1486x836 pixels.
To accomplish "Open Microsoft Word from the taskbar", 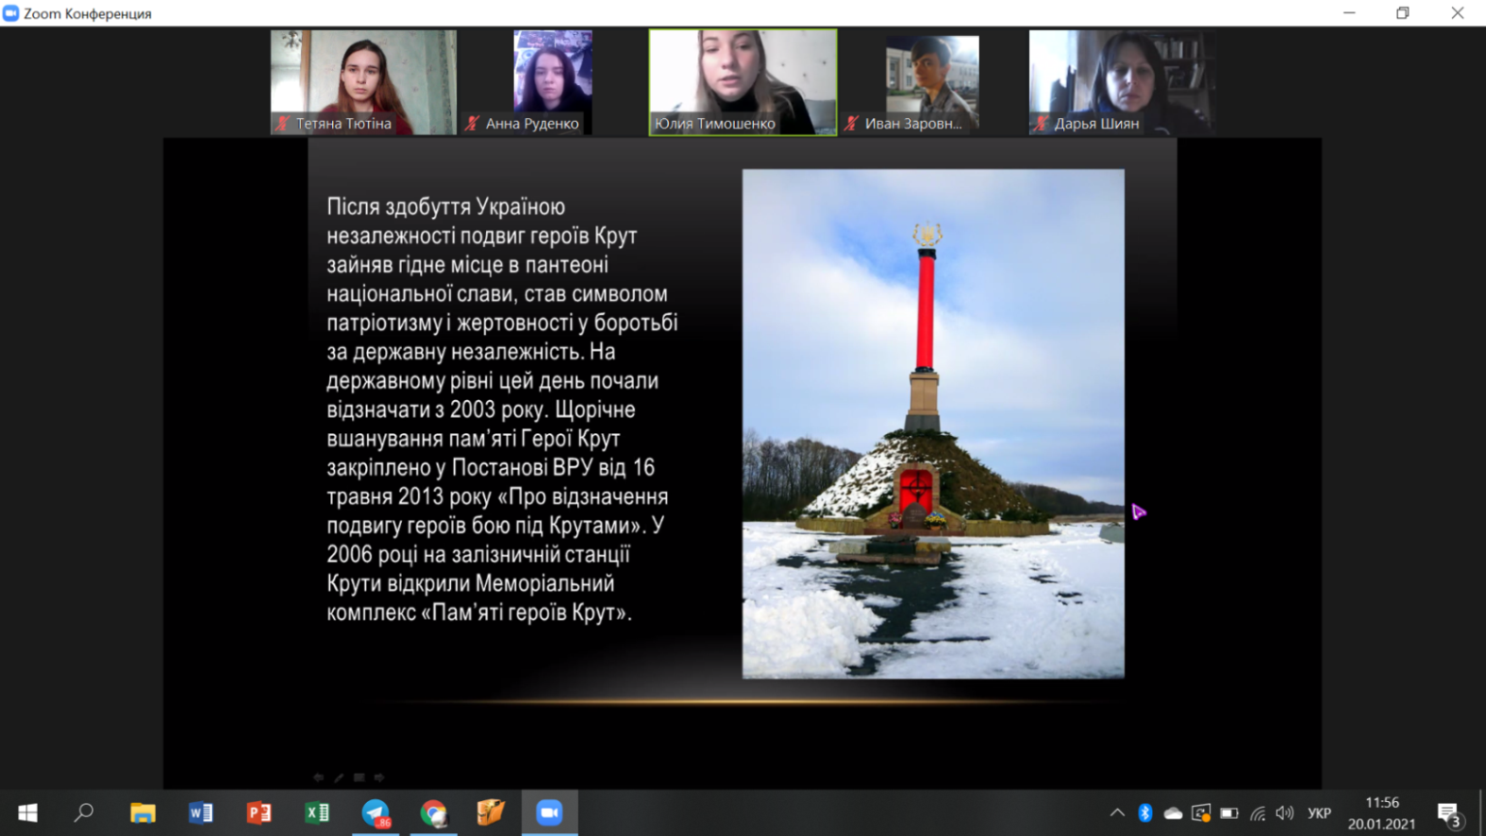I will point(201,812).
